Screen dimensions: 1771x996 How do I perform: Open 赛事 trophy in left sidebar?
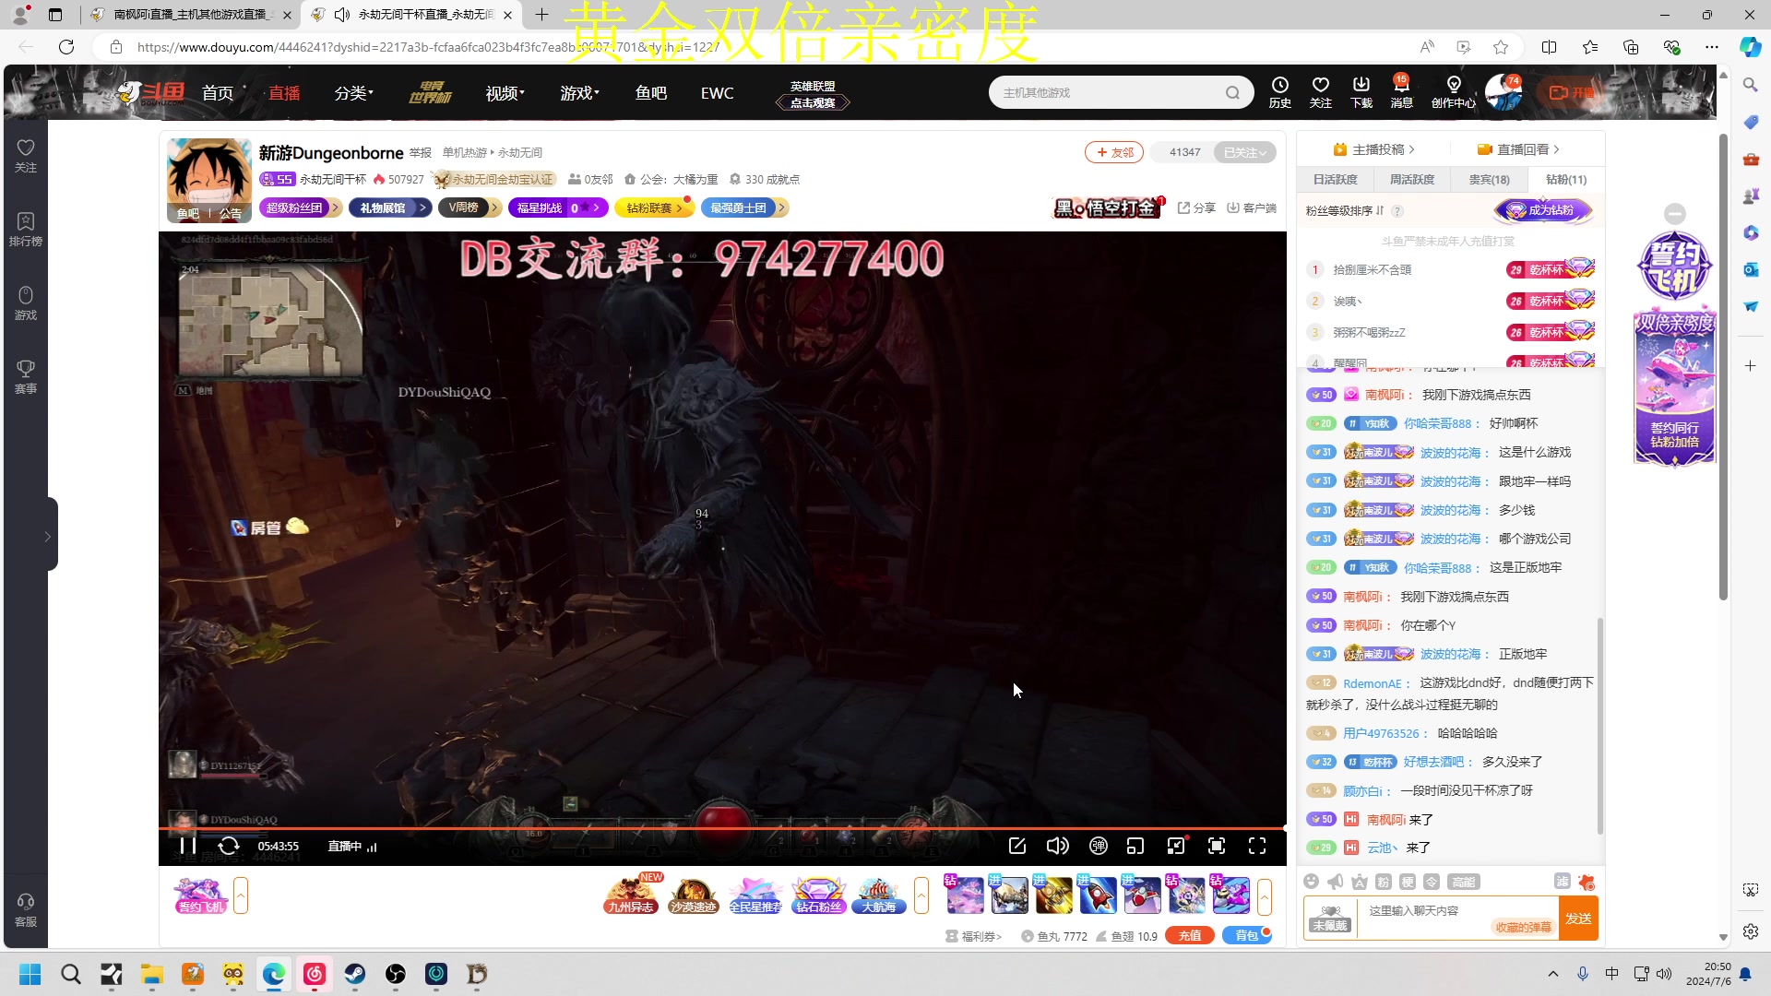26,377
